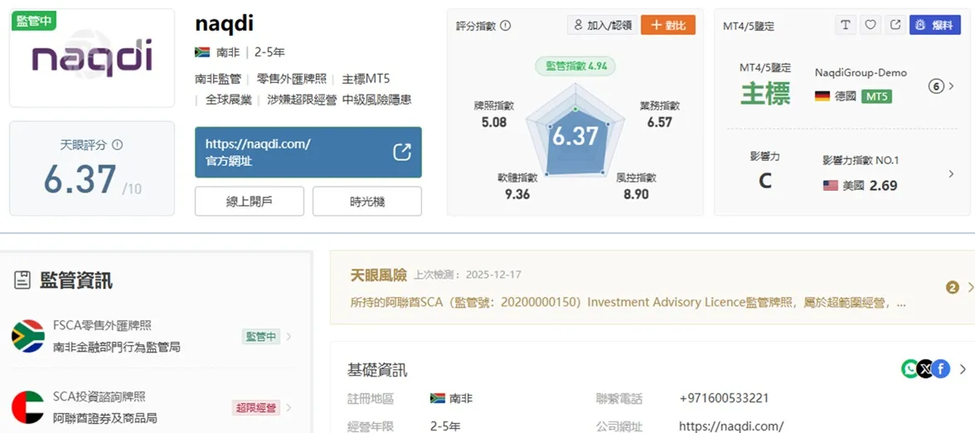Click the share icon in MT4/5 panel

(895, 25)
